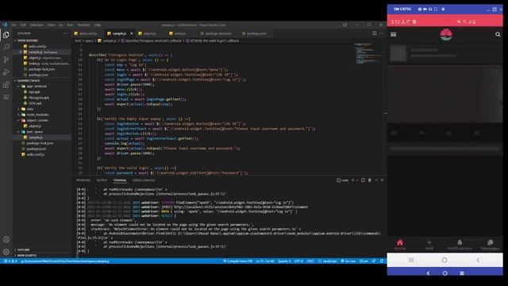Open the View menu
This screenshot has width=508, height=286.
tap(51, 25)
